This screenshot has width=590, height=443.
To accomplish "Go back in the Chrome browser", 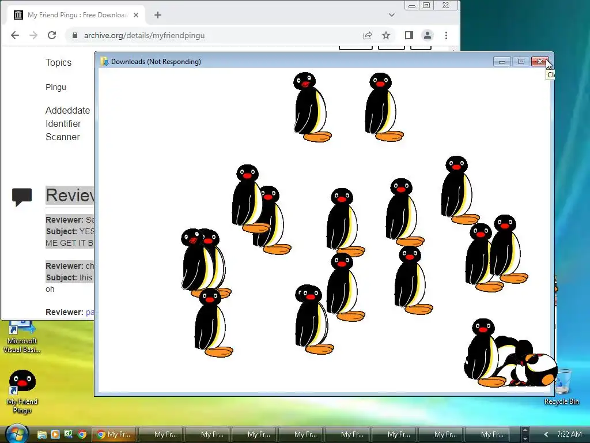I will pyautogui.click(x=15, y=35).
